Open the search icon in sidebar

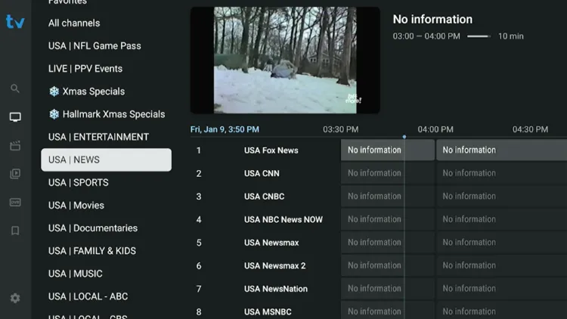click(15, 88)
